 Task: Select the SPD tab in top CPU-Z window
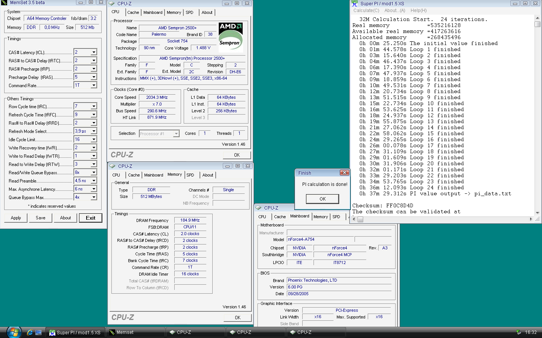[x=190, y=12]
